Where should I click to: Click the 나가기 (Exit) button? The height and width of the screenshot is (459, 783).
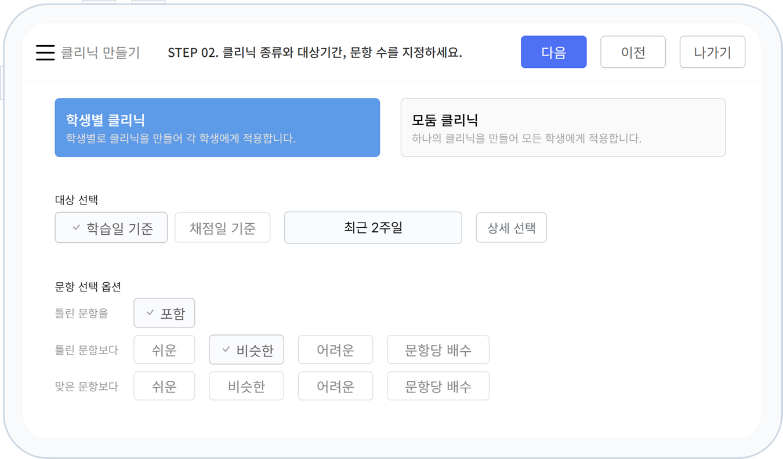click(x=712, y=52)
